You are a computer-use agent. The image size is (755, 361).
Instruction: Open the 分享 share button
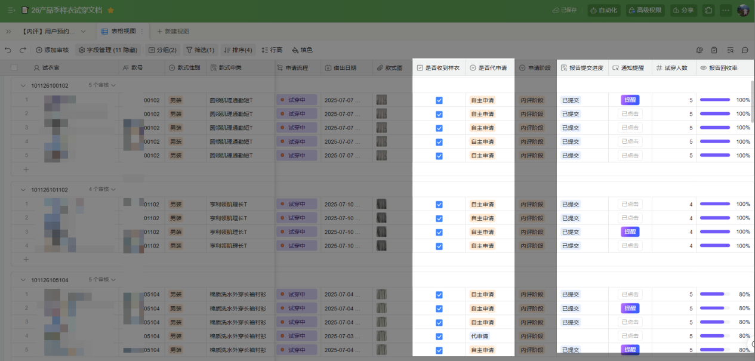[683, 11]
